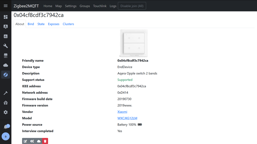Open user profile avatar 'a'

pyautogui.click(x=6, y=136)
